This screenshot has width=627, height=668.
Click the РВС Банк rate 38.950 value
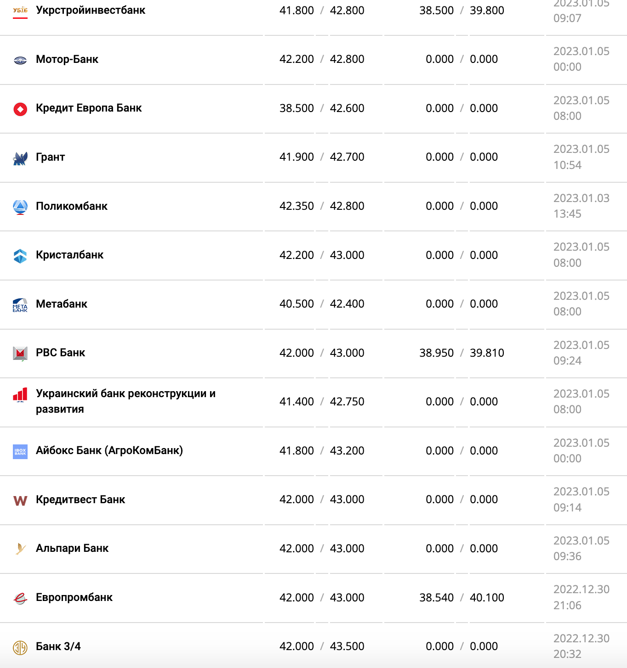pos(436,353)
